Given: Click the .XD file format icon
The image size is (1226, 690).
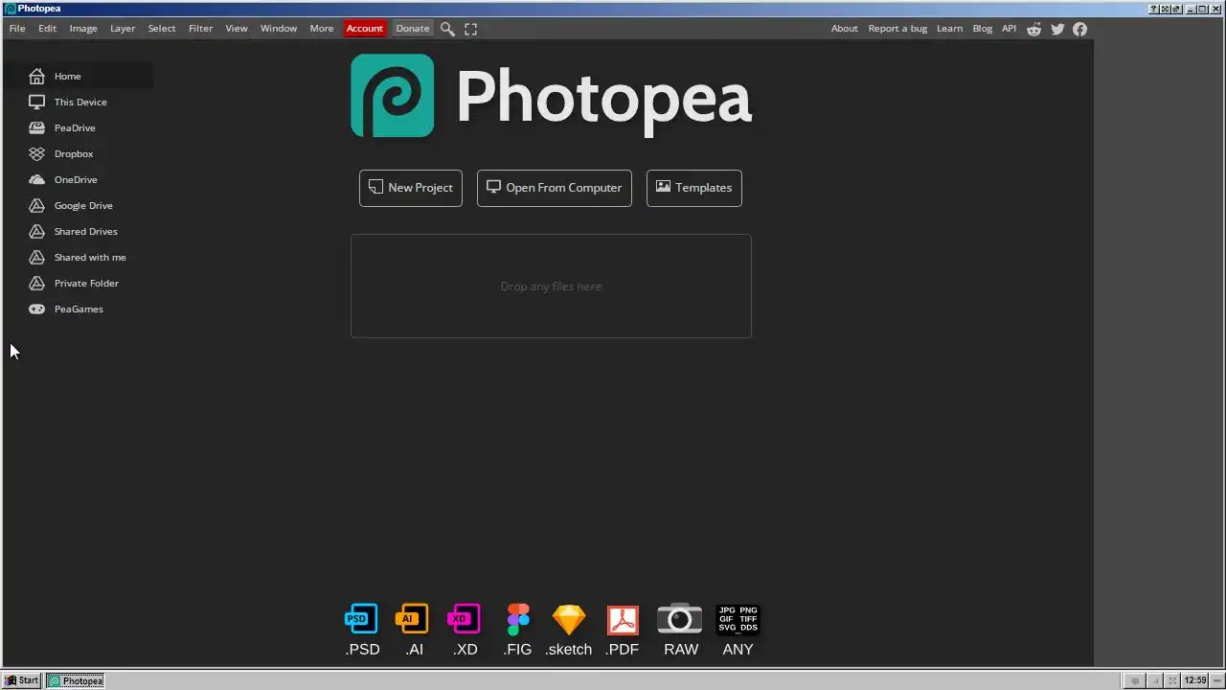Looking at the screenshot, I should point(465,630).
